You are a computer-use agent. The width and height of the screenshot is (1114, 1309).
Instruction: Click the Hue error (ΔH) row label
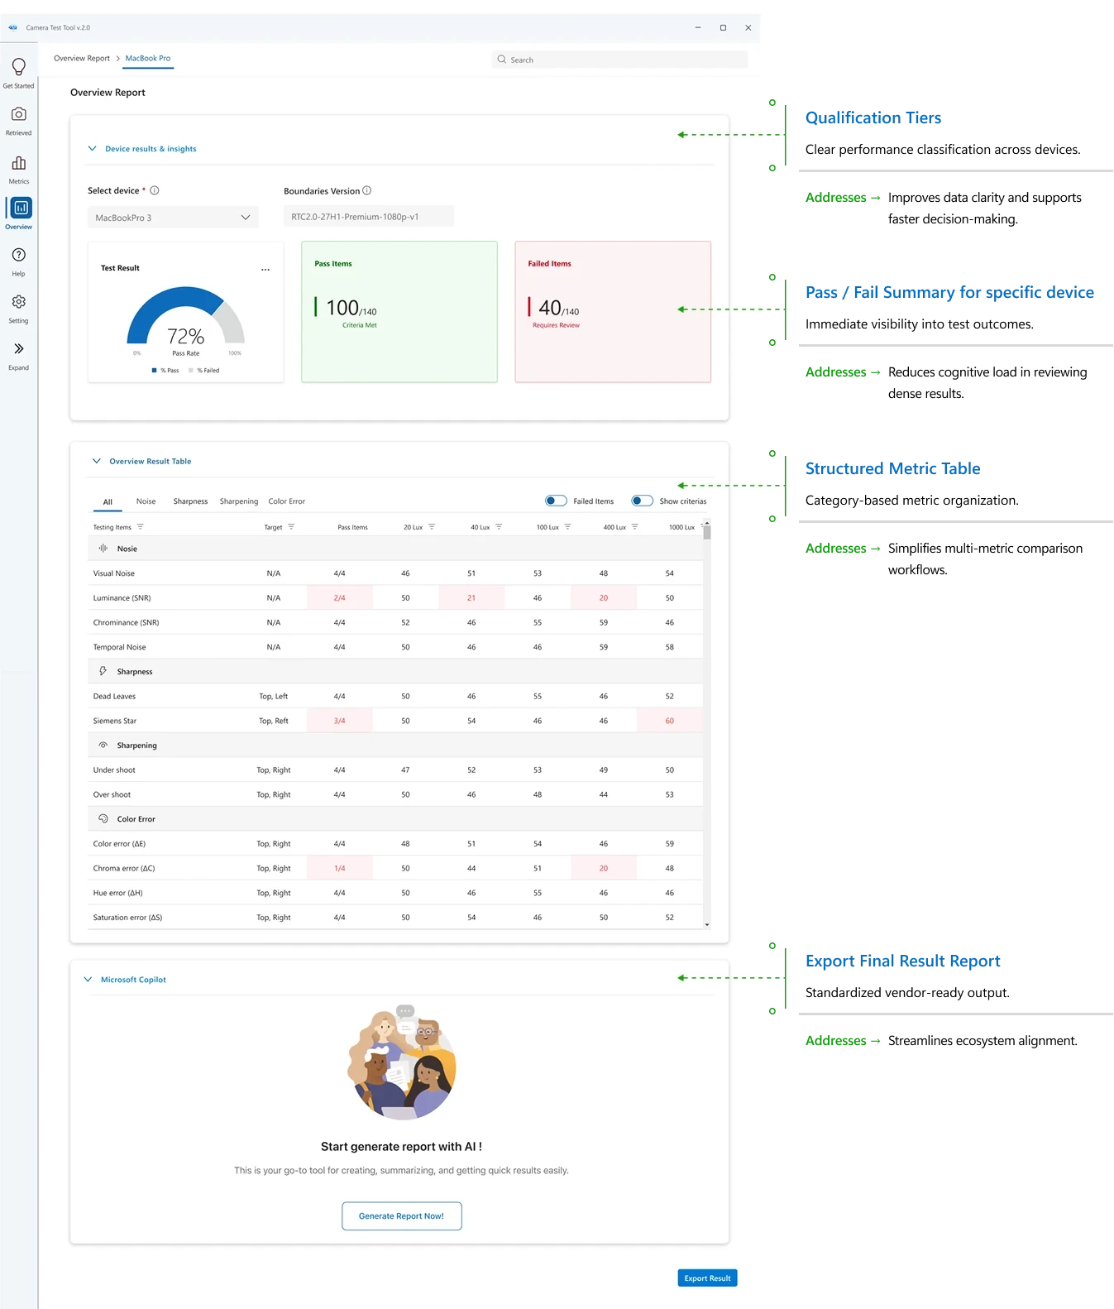coord(118,894)
